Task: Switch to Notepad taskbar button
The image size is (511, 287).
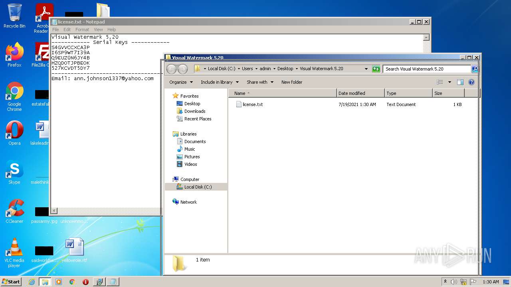Action: (113, 282)
